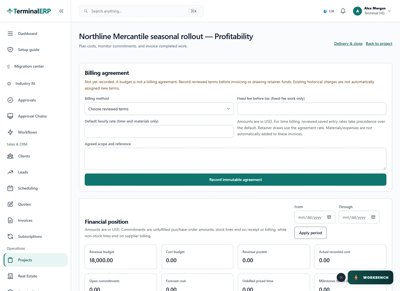Click the Clients people icon
This screenshot has width=400, height=291.
10,156
